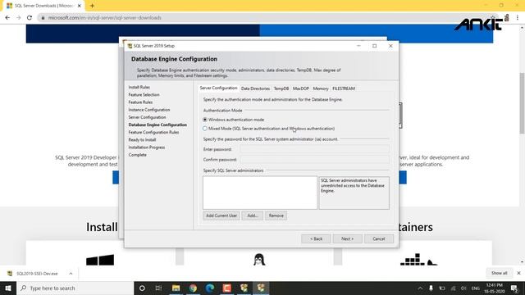Viewport: 525px width, 295px height.
Task: Expand the download item options chevron
Action: point(71,274)
